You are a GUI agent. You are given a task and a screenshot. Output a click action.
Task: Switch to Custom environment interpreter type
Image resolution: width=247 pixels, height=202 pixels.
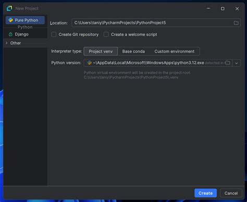pos(175,52)
